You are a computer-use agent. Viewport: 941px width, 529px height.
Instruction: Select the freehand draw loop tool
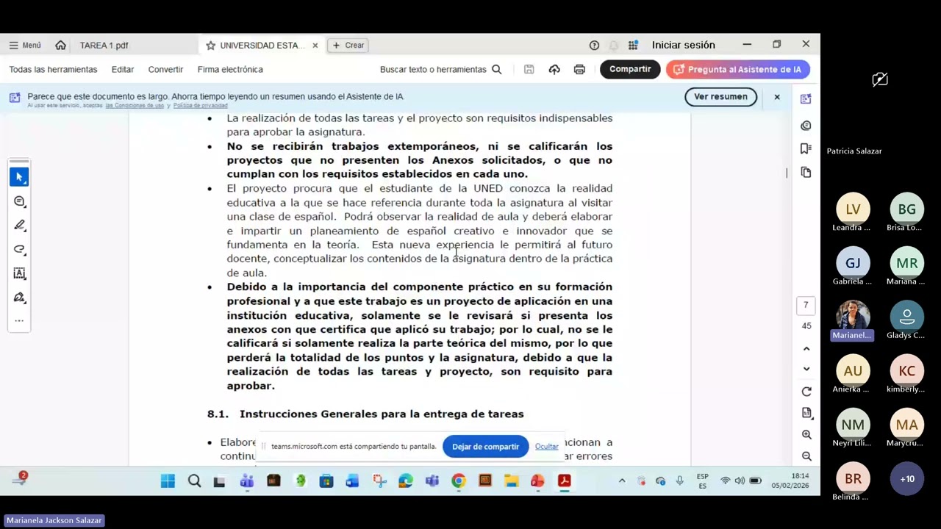(x=20, y=249)
